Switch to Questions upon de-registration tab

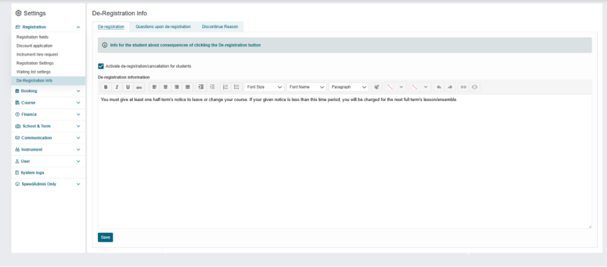(163, 27)
